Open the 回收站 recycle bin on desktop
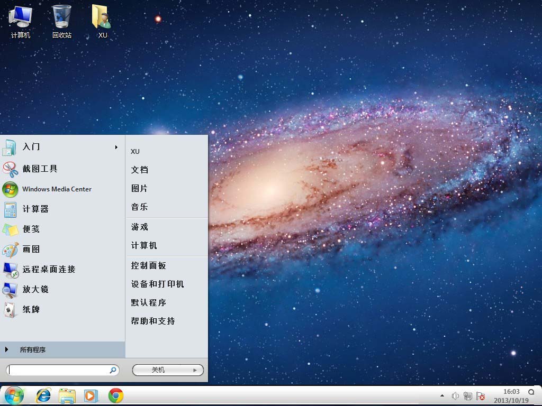This screenshot has height=406, width=542. (x=62, y=21)
